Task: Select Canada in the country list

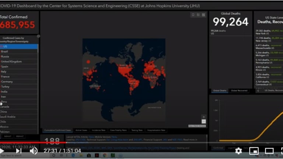Action: 19,107
